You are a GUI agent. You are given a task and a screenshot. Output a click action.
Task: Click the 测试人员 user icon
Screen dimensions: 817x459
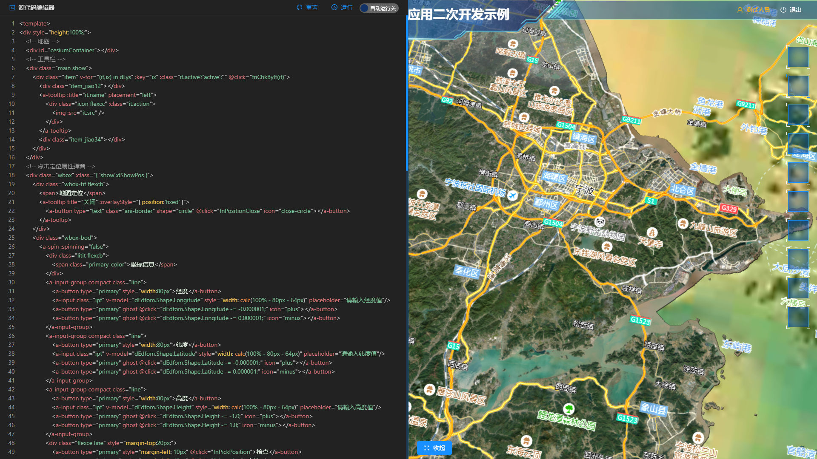tap(740, 10)
